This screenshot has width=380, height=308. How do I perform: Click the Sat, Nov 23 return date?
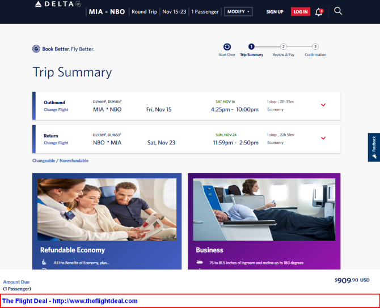161,143
